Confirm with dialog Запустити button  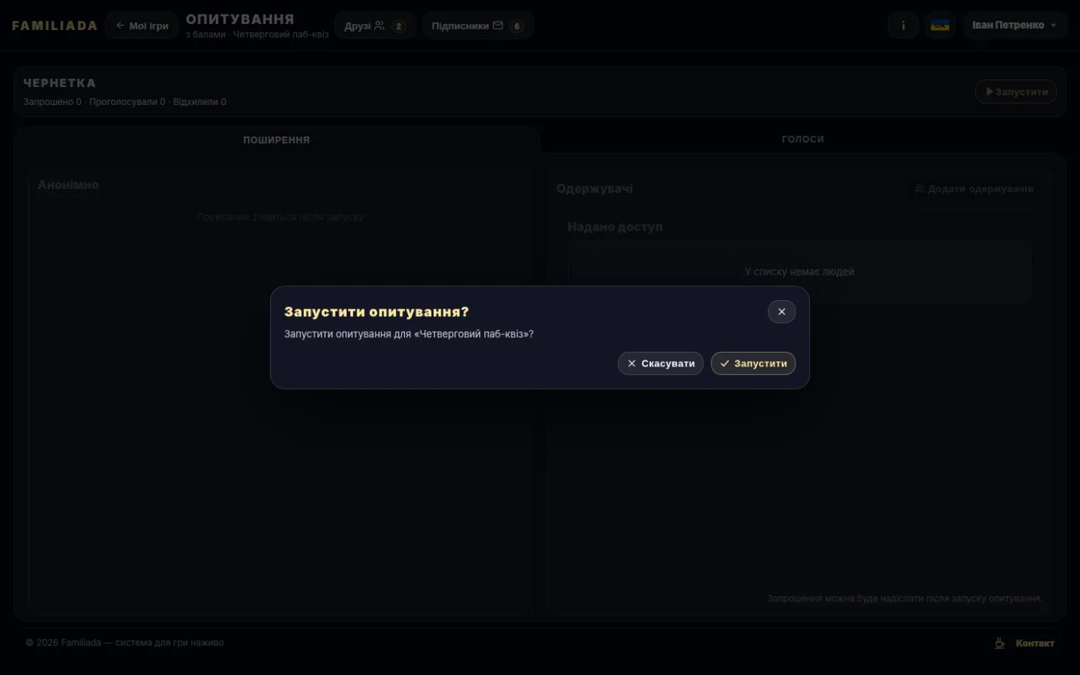(753, 363)
